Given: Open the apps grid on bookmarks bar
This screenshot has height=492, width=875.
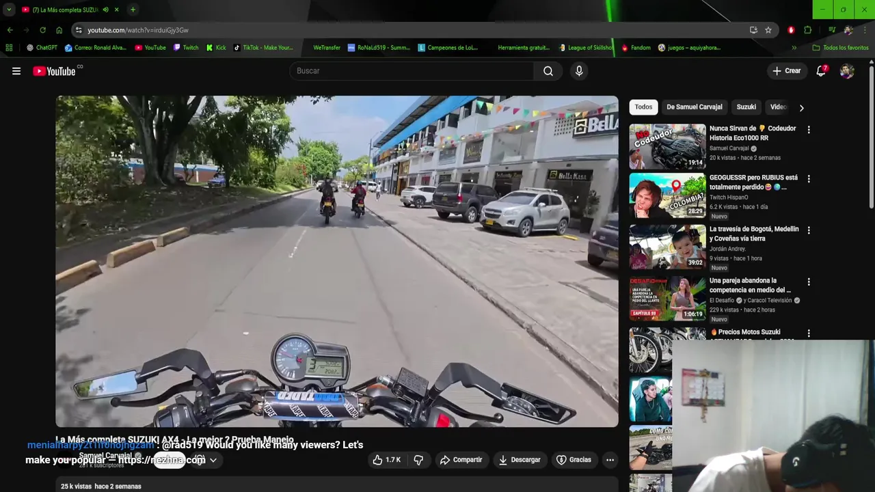Looking at the screenshot, I should pyautogui.click(x=9, y=48).
